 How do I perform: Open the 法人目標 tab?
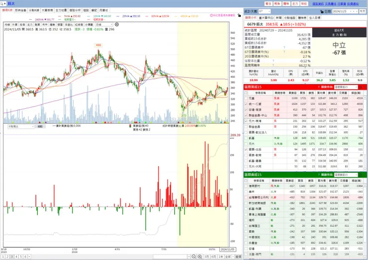[x=315, y=18]
